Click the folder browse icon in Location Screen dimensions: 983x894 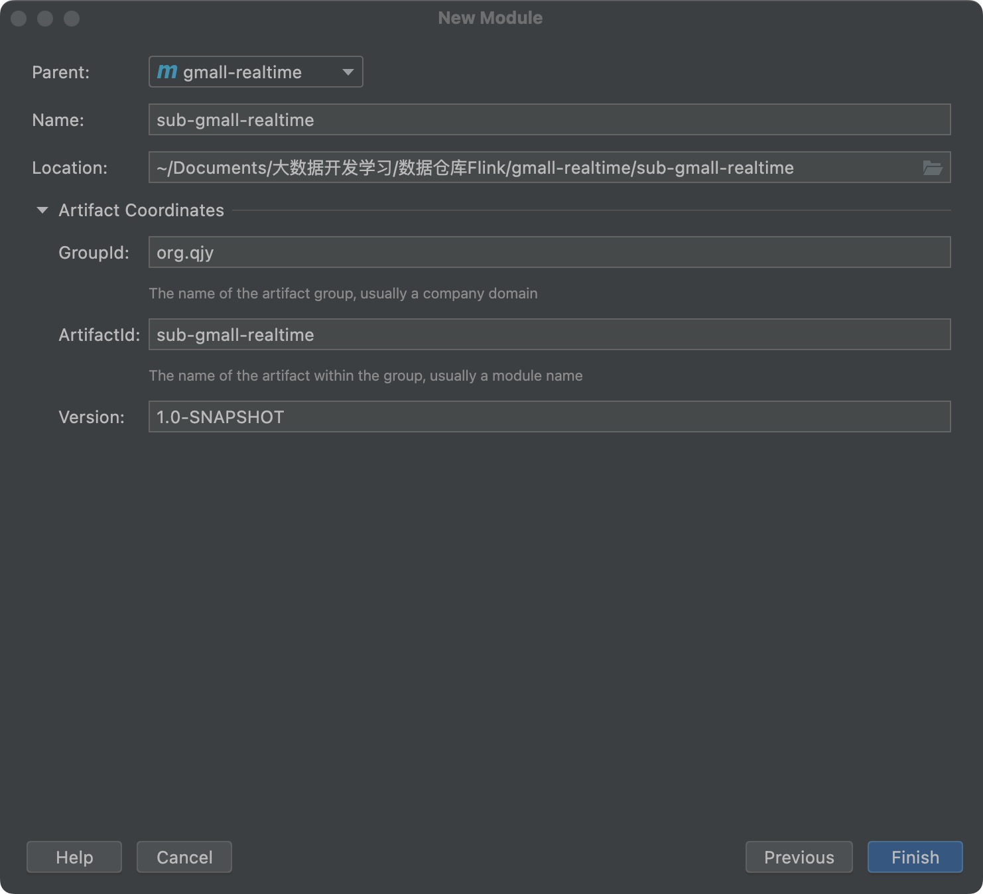(932, 168)
